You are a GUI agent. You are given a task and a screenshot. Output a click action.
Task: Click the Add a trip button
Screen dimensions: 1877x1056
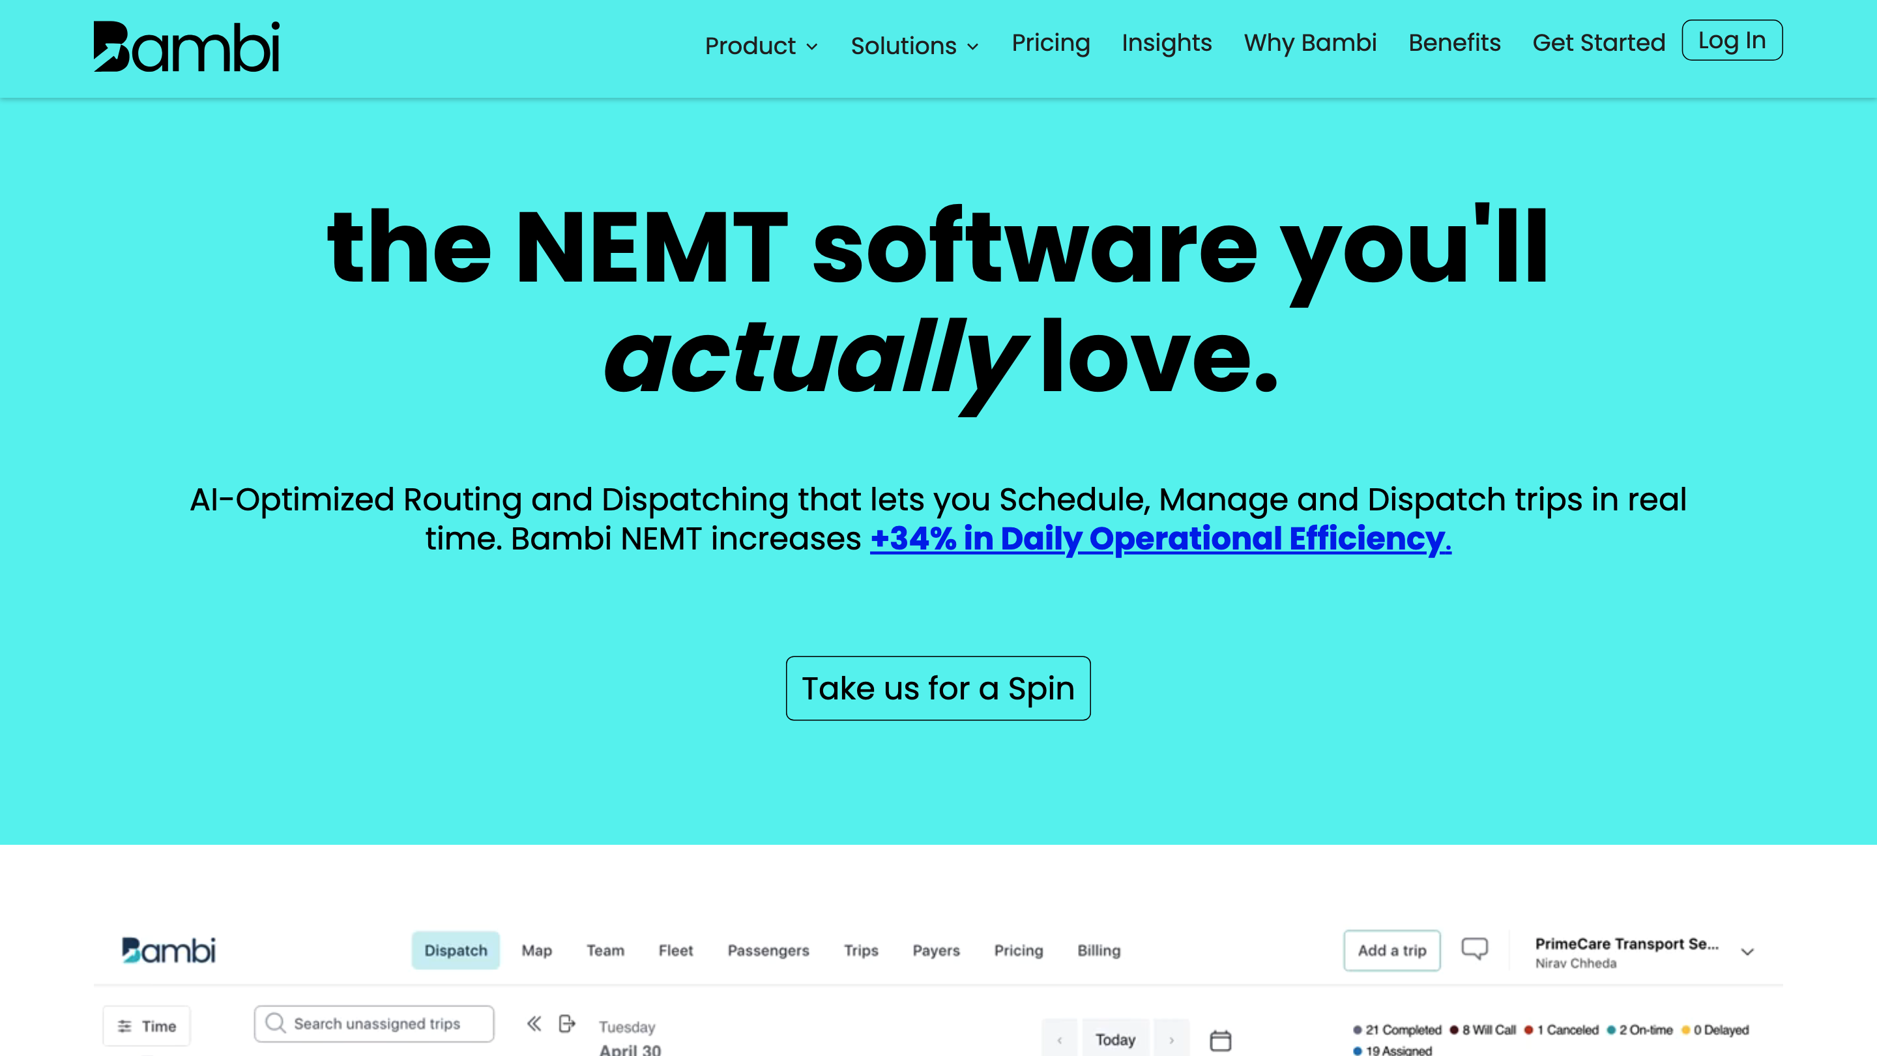(1391, 950)
